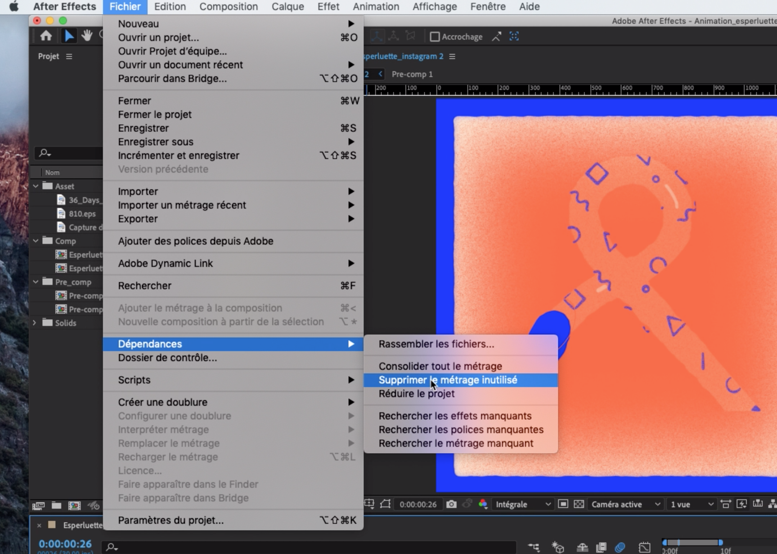Select the Hand tool

pyautogui.click(x=87, y=36)
